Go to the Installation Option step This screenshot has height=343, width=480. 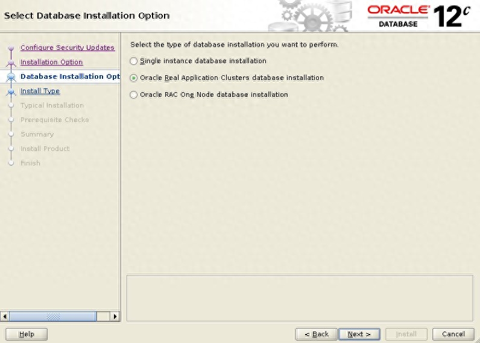(x=51, y=62)
